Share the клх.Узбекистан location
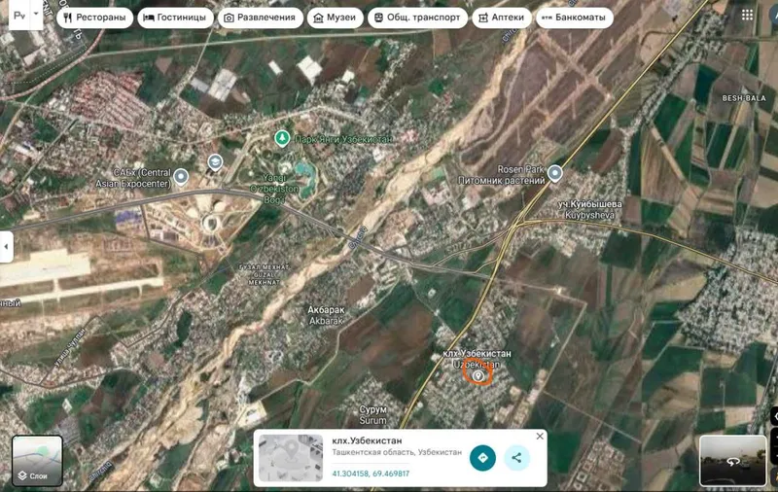The image size is (778, 492). [x=516, y=458]
